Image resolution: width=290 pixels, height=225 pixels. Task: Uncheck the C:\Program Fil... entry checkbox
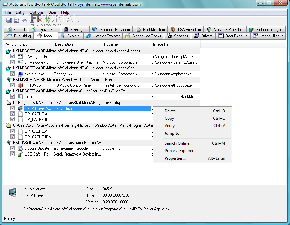[13, 56]
